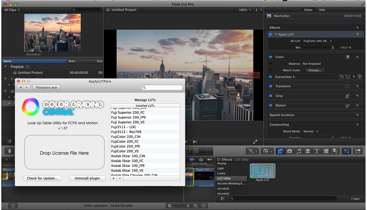Image resolution: width=367 pixels, height=210 pixels.
Task: Open the Themes browser
Action: pyautogui.click(x=335, y=151)
